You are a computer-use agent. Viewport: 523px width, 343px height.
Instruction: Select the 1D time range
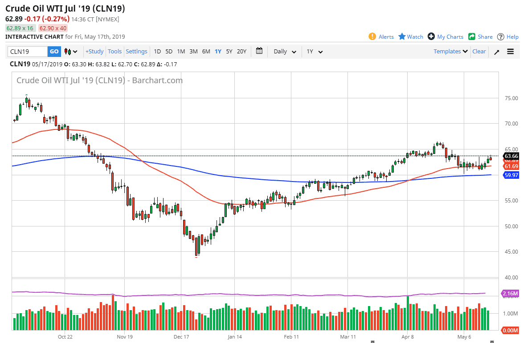tap(157, 52)
